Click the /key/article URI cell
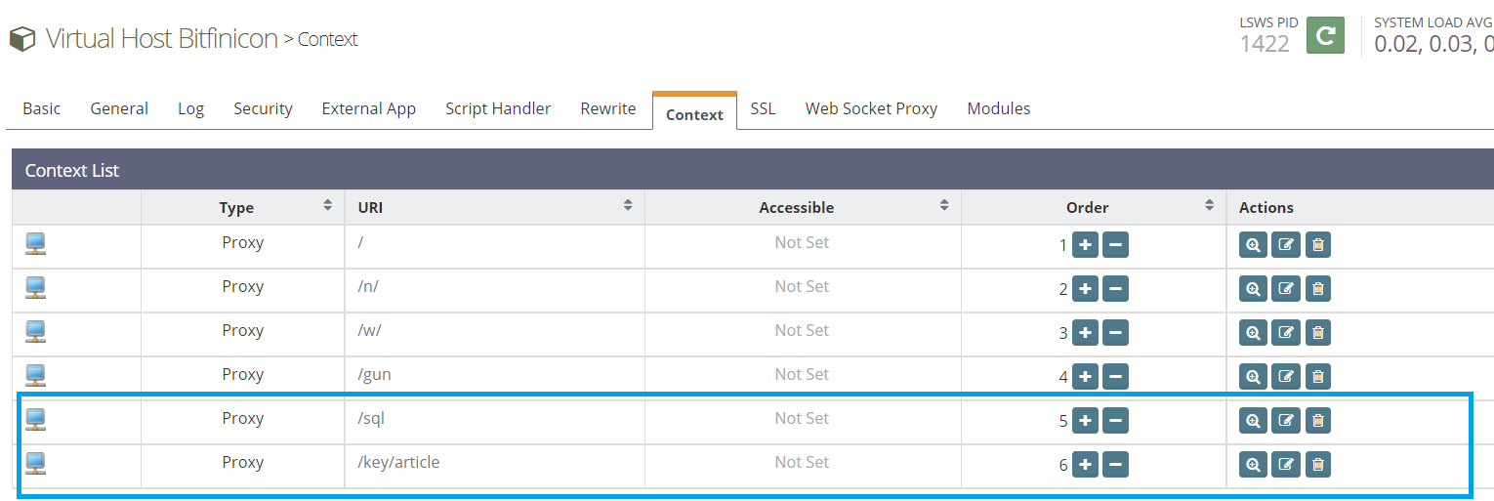The height and width of the screenshot is (501, 1494). (398, 462)
